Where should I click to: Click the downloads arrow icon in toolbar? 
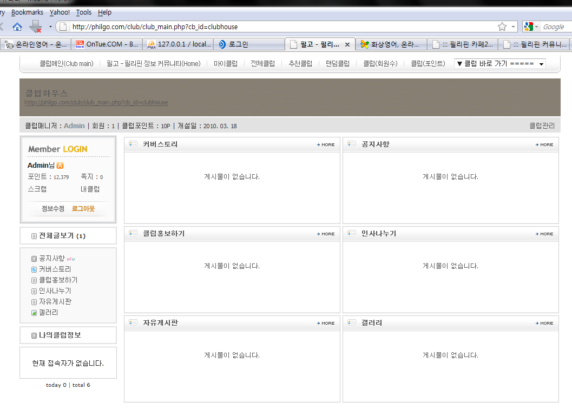pos(35,27)
